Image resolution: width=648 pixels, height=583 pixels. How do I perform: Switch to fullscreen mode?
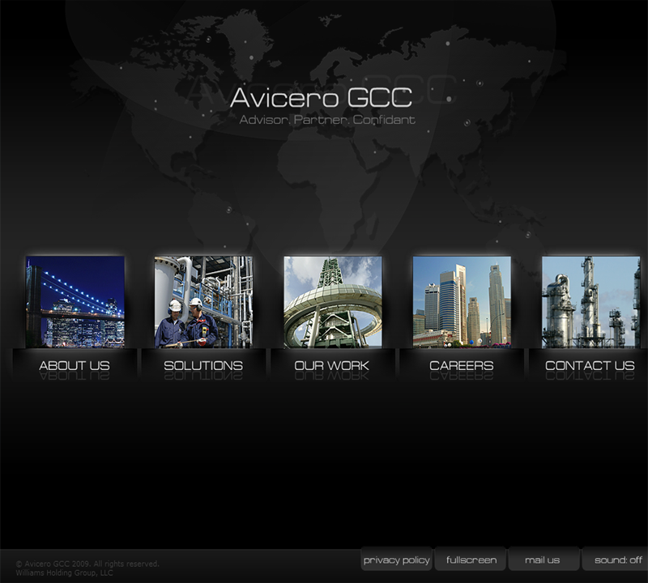click(471, 560)
